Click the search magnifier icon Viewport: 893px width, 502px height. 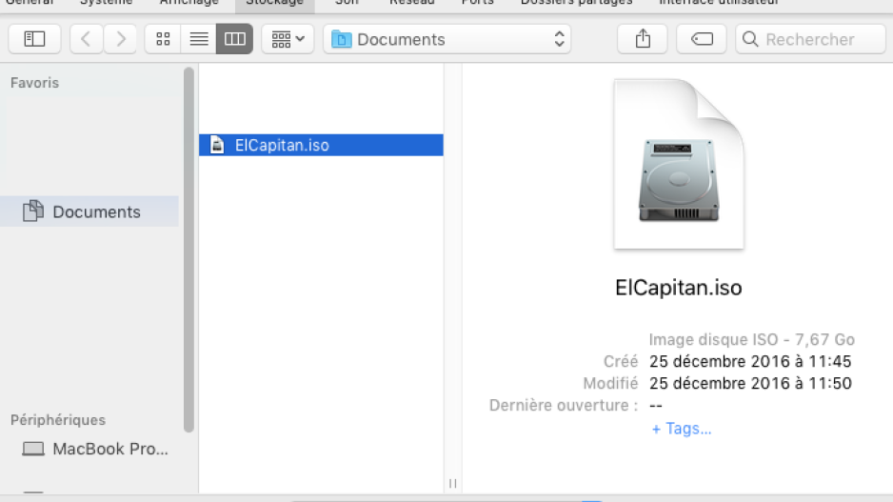point(750,39)
